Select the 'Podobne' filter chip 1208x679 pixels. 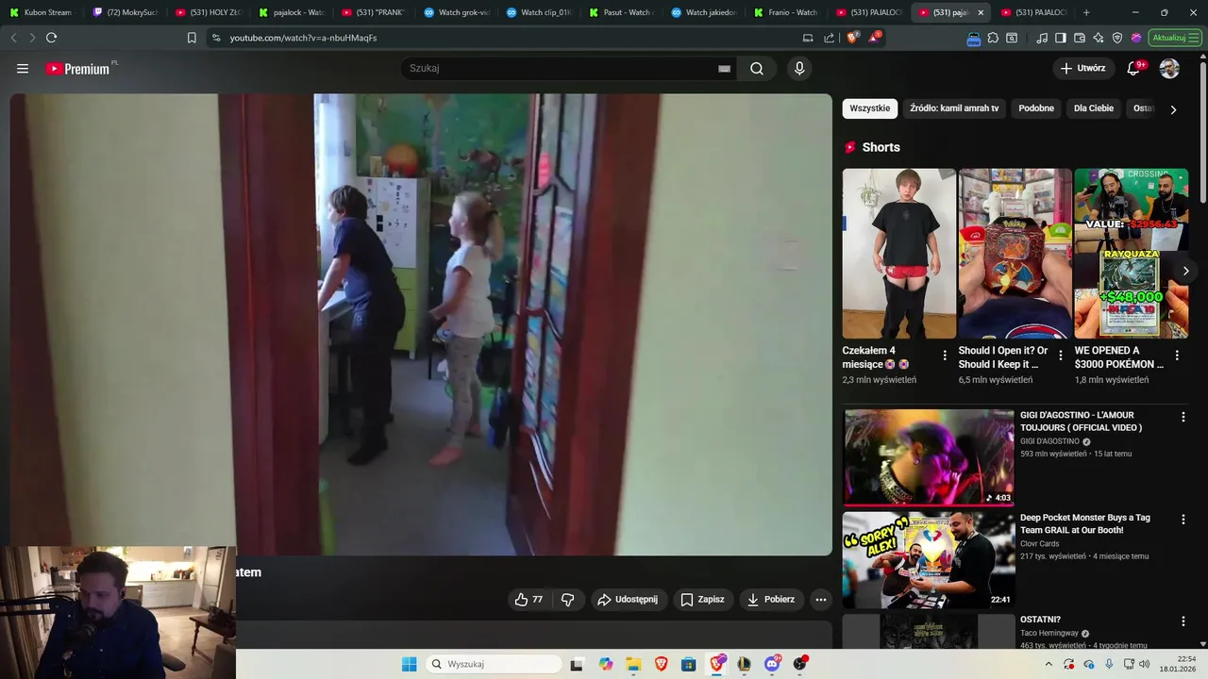1036,108
